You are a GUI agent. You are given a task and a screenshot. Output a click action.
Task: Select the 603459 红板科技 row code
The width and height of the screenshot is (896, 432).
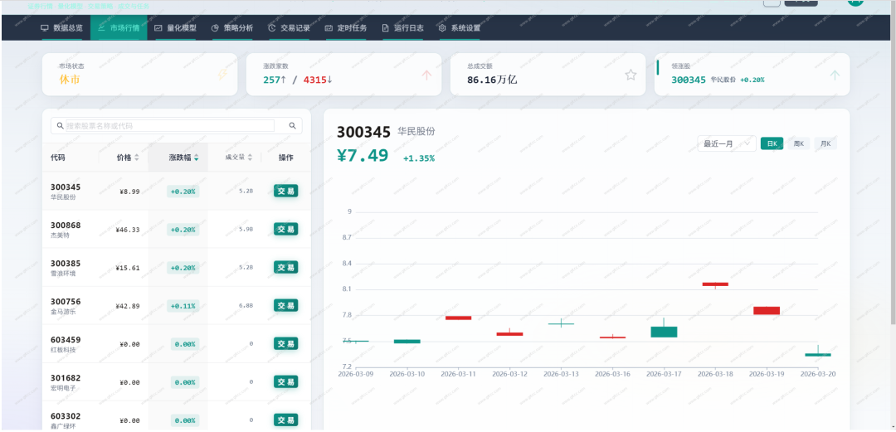pyautogui.click(x=66, y=339)
